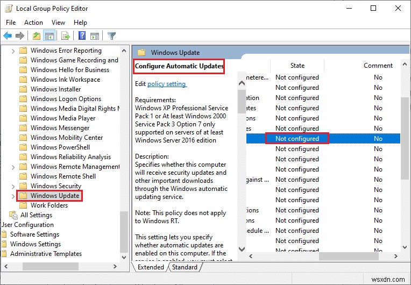Click the Windows Installer folder icon
This screenshot has width=411, height=285.
23,89
